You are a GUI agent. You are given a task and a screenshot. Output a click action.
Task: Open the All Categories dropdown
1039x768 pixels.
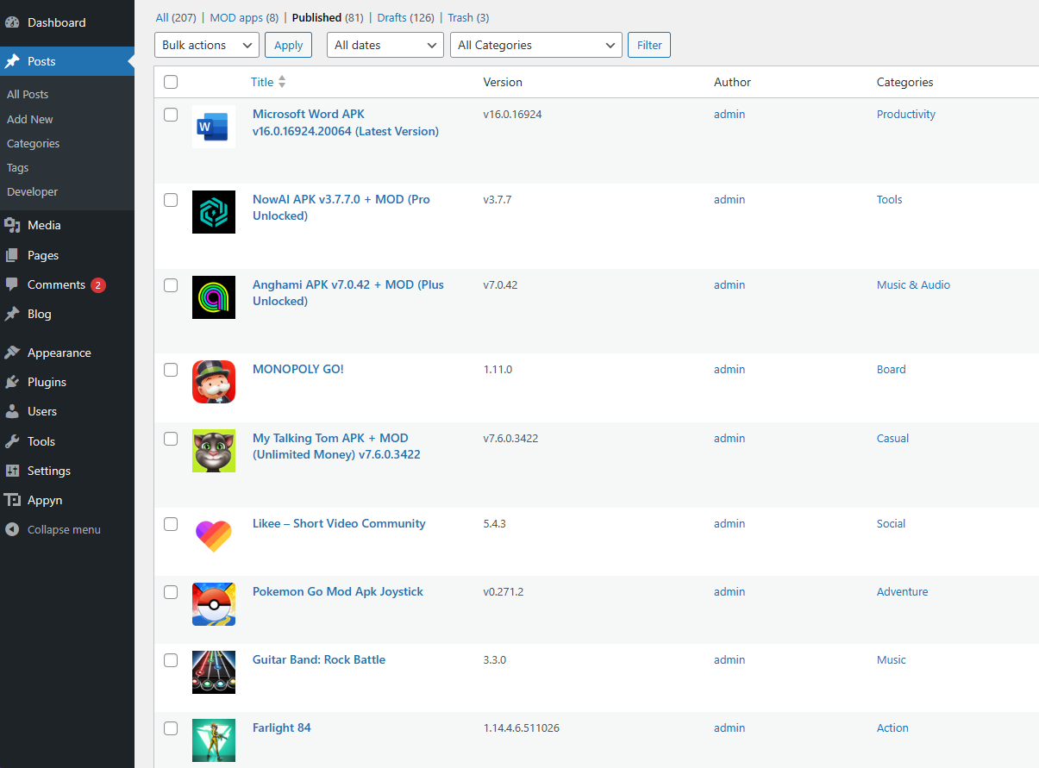click(536, 45)
